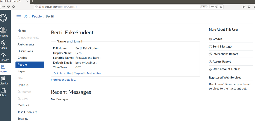
Task: Open the Admin shield icon
Action: pos(3,43)
